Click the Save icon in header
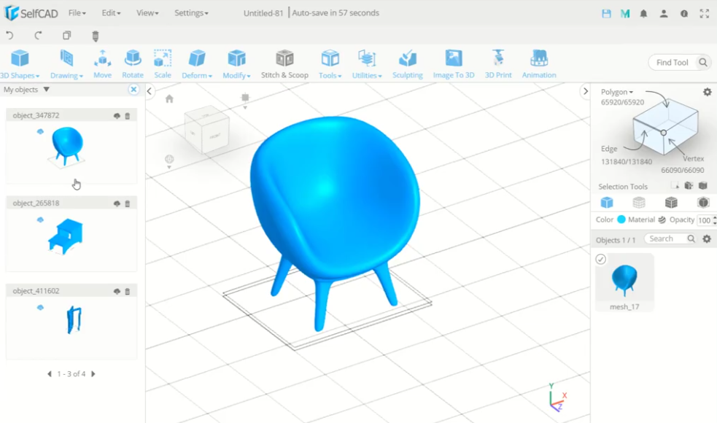 [606, 13]
